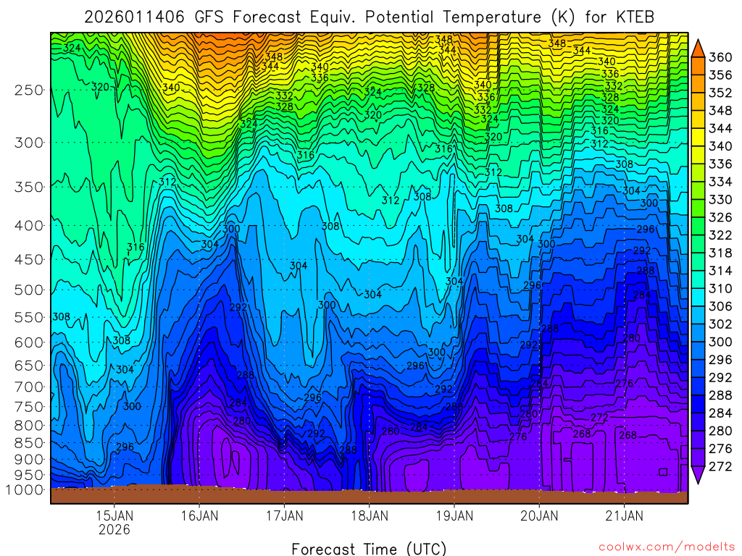The height and width of the screenshot is (556, 742).
Task: Select the 15JAN date label on time axis
Action: coord(114,515)
